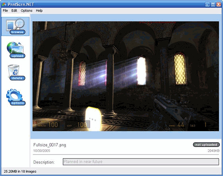Open the Help menu

39,11
